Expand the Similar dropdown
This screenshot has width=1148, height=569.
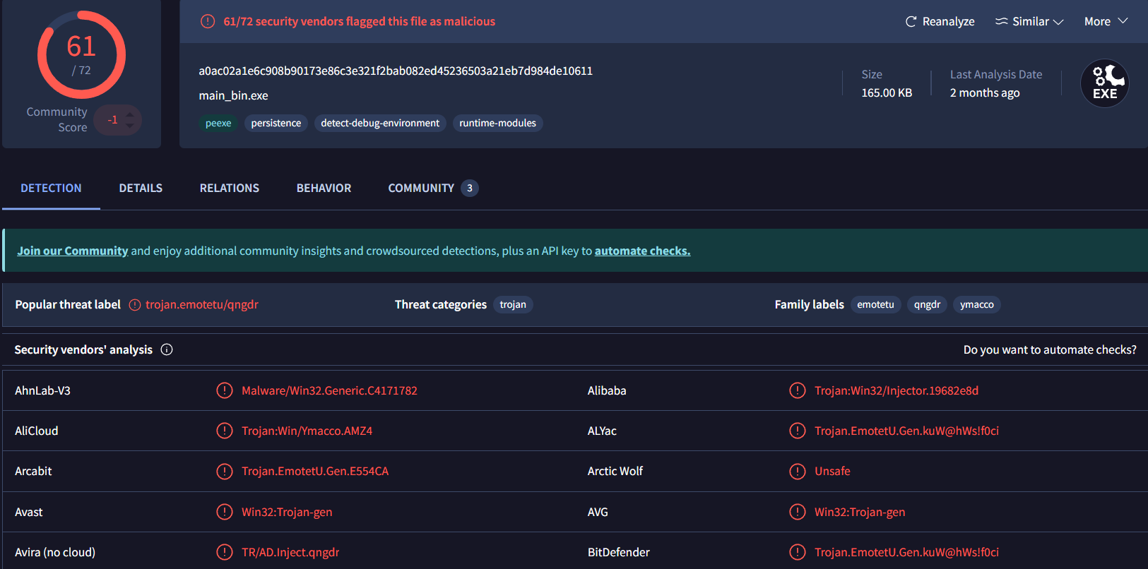(1029, 22)
